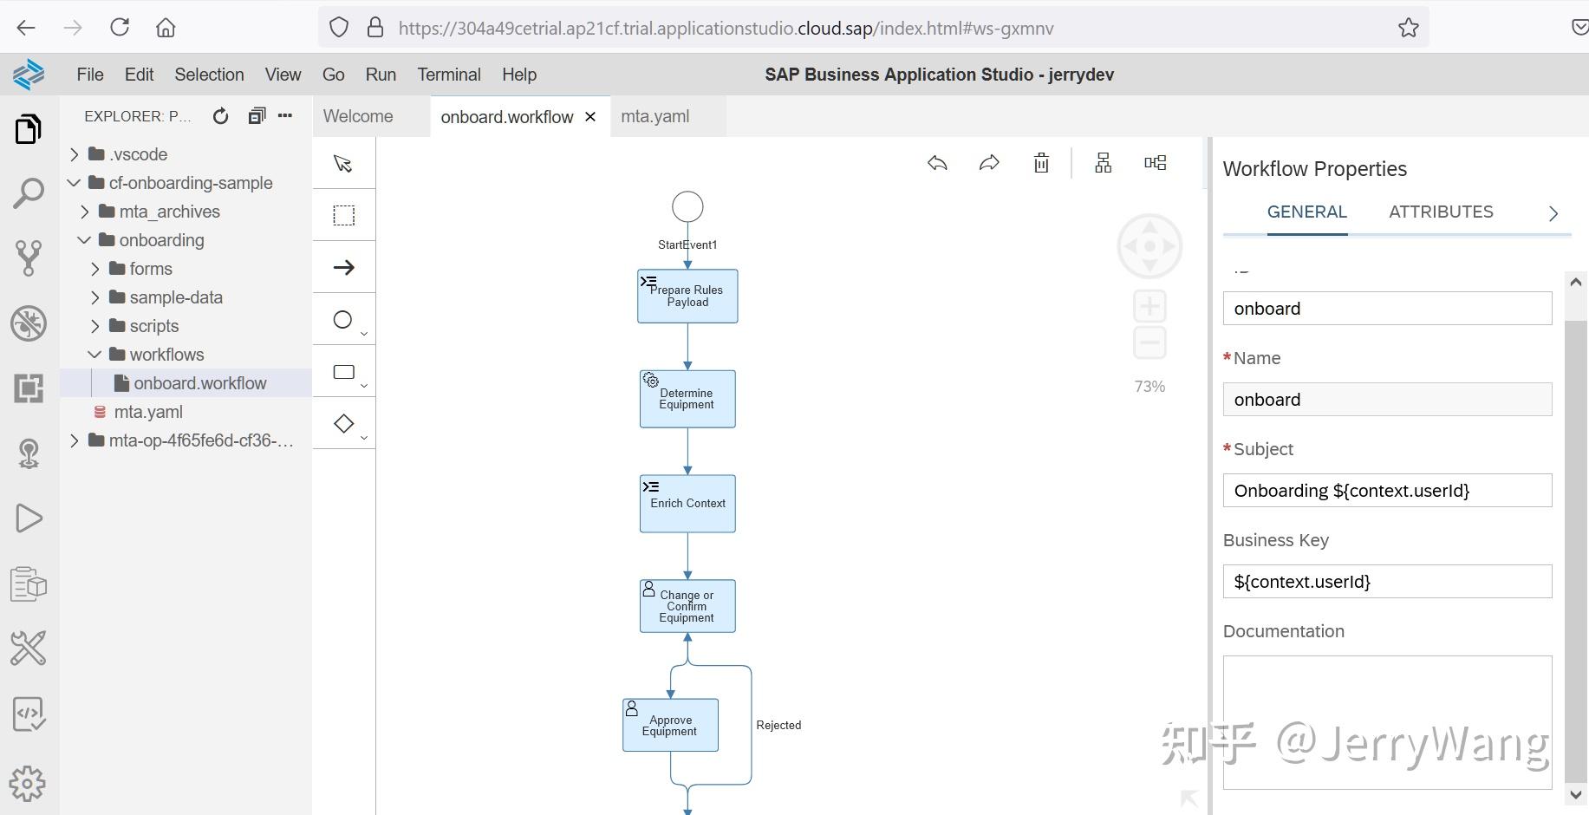Select the region select tool below the pointer
The width and height of the screenshot is (1589, 815).
(343, 215)
